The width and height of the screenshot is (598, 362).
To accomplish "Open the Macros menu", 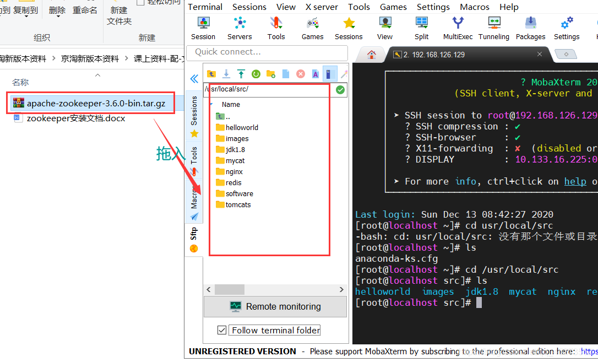I will (x=475, y=7).
